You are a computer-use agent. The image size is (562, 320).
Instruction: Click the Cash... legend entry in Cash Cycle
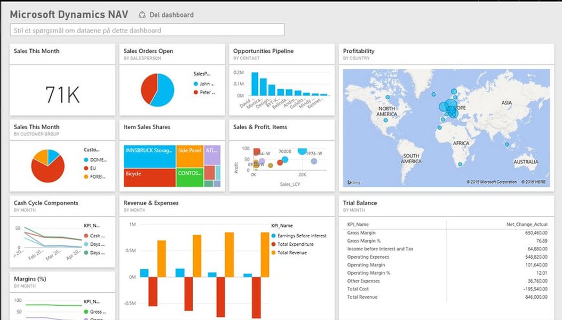[x=94, y=236]
